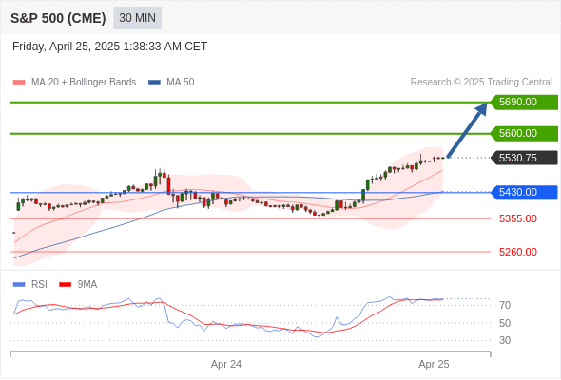Screen dimensions: 561x380
Task: Click the Apr 25 date axis label
Action: [434, 364]
